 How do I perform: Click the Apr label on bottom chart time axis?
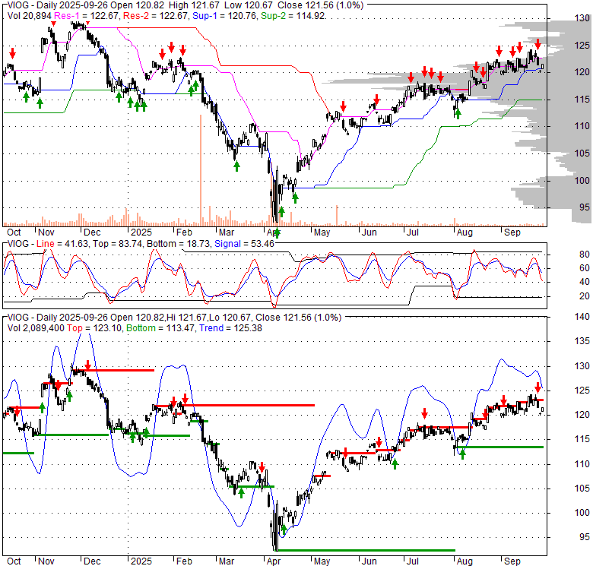pyautogui.click(x=274, y=561)
